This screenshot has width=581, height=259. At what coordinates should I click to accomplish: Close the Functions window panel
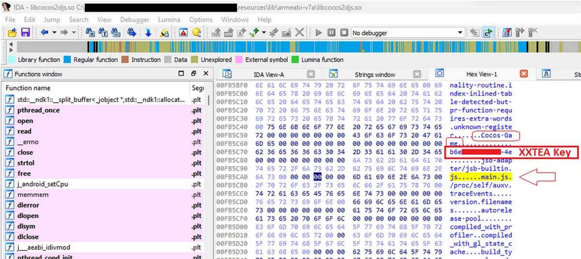(205, 73)
